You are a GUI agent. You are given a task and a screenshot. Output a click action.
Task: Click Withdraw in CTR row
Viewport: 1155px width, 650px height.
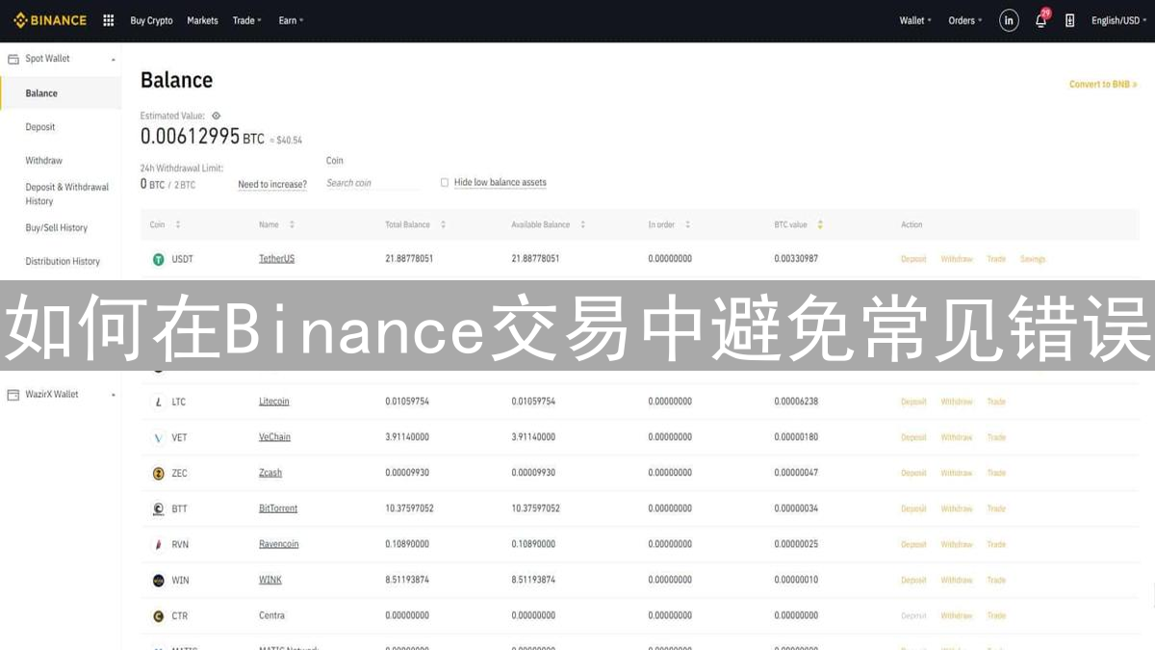(x=957, y=615)
